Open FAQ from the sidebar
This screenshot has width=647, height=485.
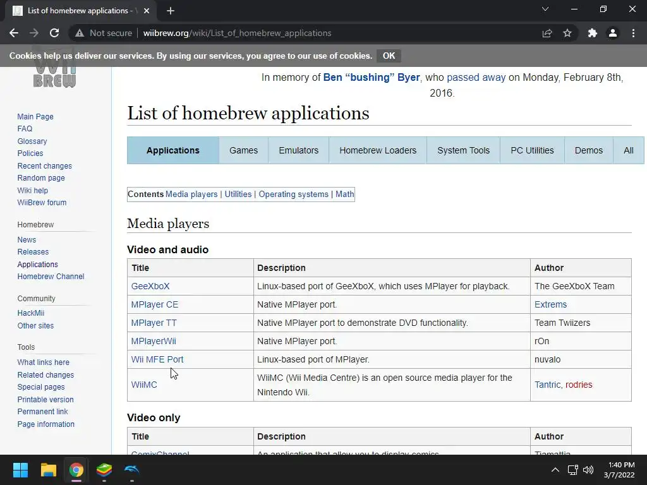tap(25, 129)
